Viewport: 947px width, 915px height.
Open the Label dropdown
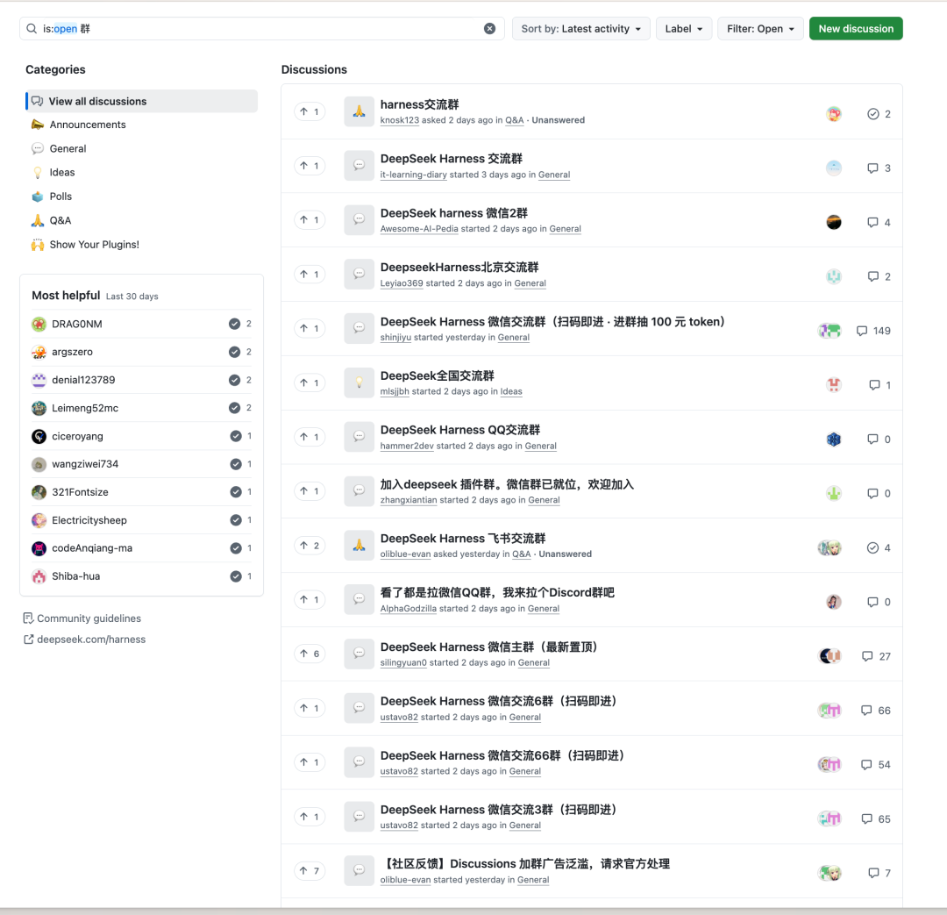(684, 28)
